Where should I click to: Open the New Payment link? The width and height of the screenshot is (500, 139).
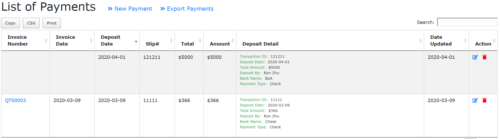(130, 9)
